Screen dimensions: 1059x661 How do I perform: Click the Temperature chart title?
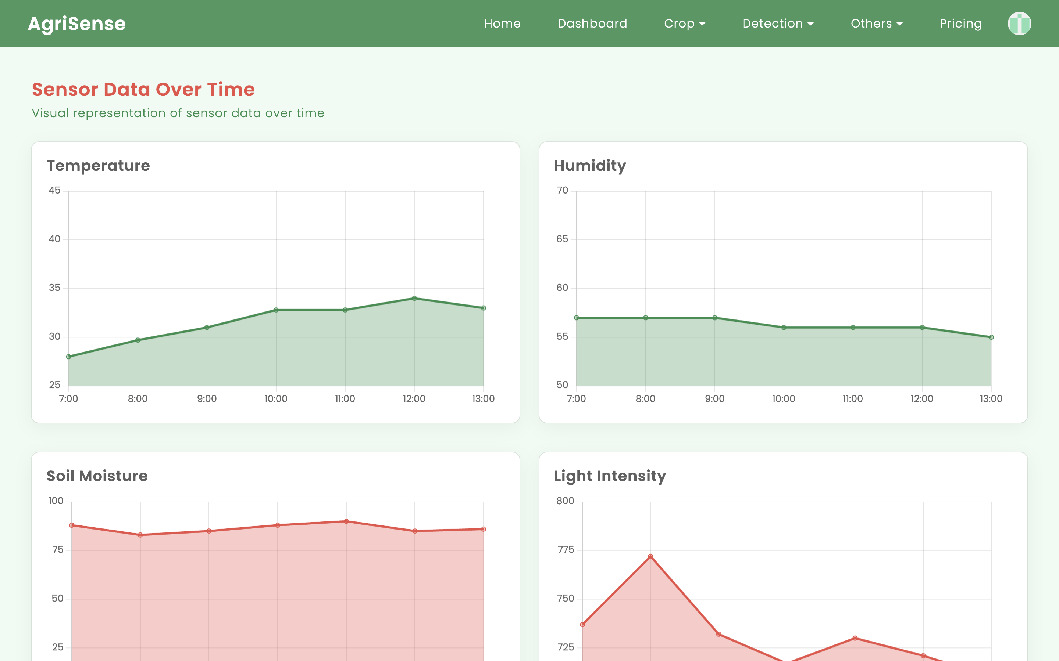pyautogui.click(x=98, y=166)
